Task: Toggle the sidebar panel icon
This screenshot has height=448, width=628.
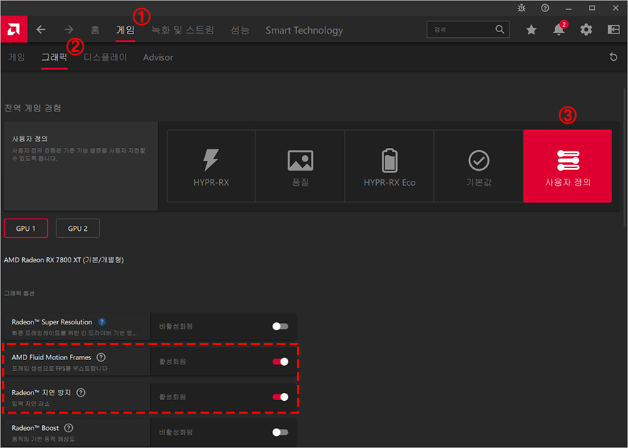Action: pyautogui.click(x=614, y=30)
